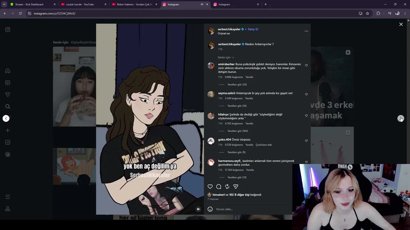This screenshot has width=410, height=230.
Task: Open a new browser tab
Action: tap(266, 4)
